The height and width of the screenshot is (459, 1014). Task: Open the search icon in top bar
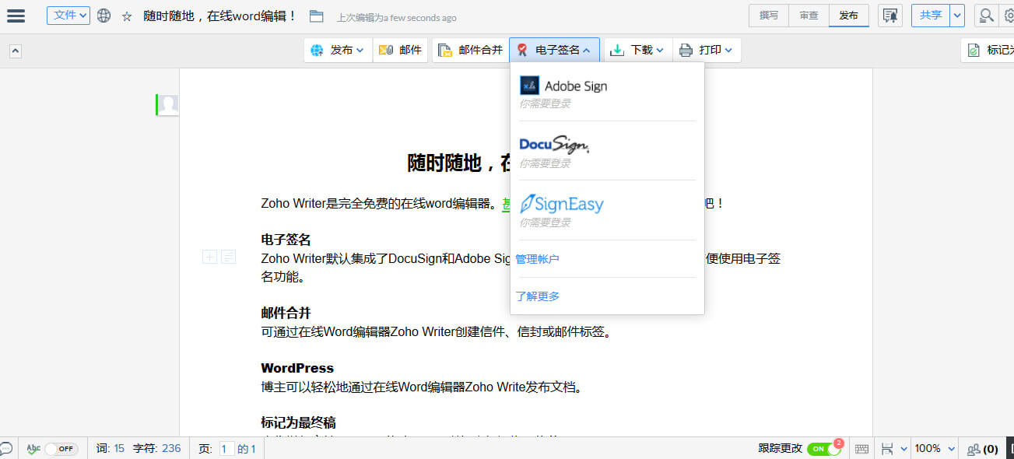(986, 16)
